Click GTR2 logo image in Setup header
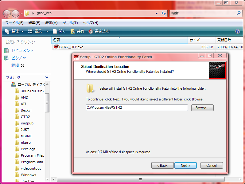 tap(217, 70)
